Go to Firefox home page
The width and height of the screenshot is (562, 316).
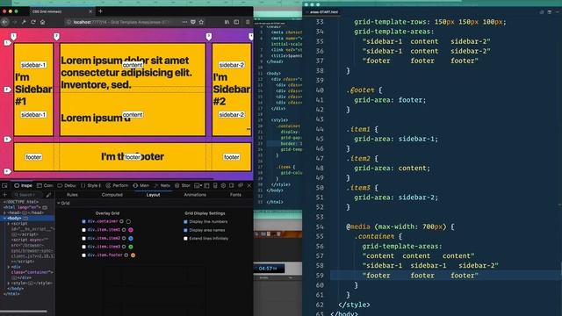[x=43, y=22]
